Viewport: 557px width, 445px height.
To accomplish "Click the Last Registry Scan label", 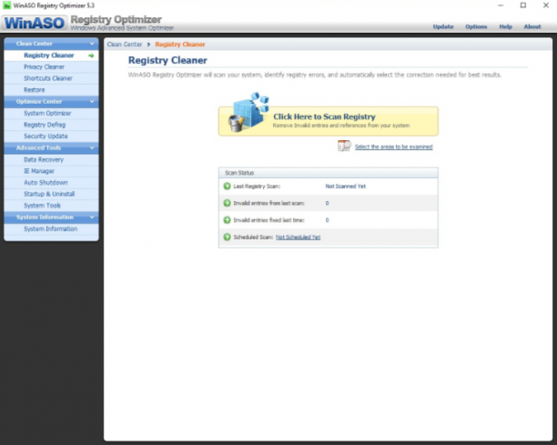I will 257,186.
